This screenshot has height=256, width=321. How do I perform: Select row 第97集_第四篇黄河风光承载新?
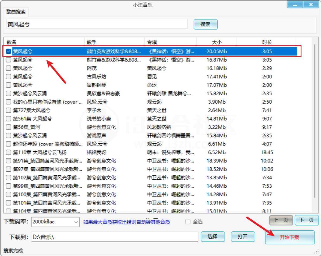tap(150, 169)
